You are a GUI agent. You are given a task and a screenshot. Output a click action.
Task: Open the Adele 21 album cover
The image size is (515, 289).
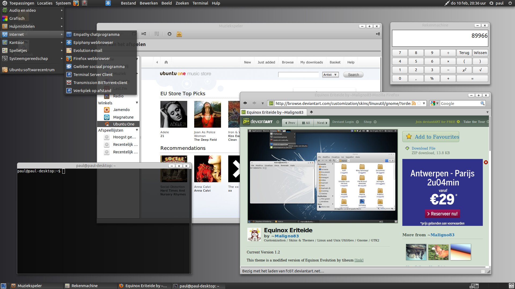(174, 114)
